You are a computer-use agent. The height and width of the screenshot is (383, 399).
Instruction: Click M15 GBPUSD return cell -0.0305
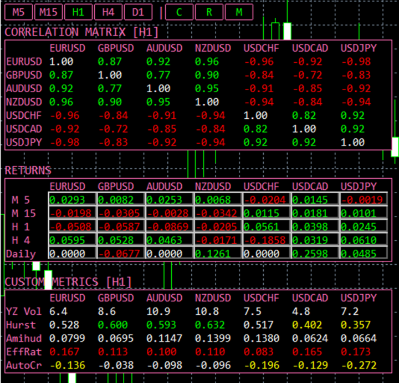coord(121,213)
